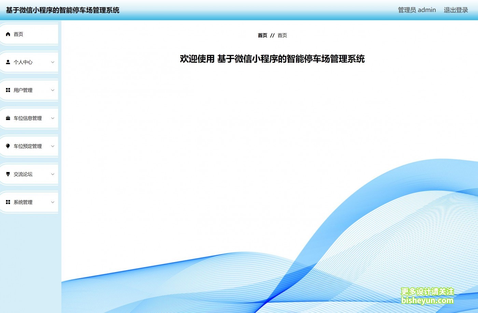This screenshot has width=478, height=313.
Task: Click the second 首页 breadcrumb item
Action: coord(282,35)
